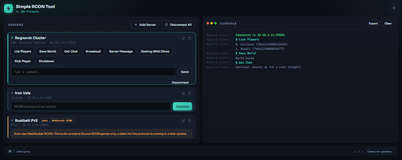Delete the Rustbelt PVE server
This screenshot has height=160, width=402.
pos(189,121)
